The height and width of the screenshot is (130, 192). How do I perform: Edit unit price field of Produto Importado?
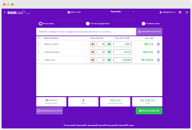coord(122,52)
